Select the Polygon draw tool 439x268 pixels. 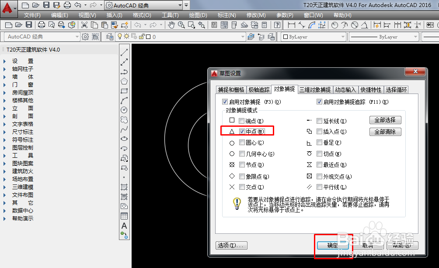124,81
